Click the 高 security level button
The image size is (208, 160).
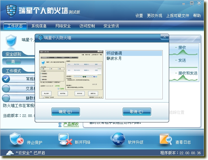[x=13, y=61]
